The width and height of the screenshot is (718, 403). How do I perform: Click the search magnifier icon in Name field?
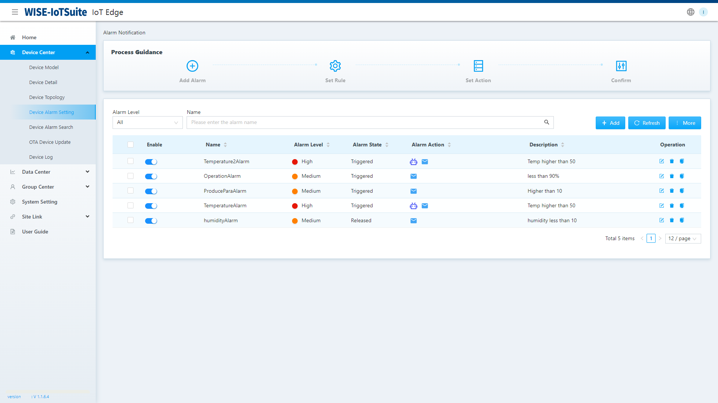point(546,123)
